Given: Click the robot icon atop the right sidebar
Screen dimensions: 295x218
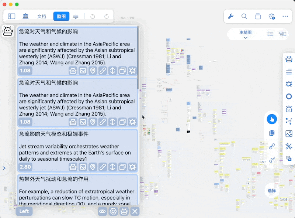Looking at the screenshot, I should click(289, 59).
